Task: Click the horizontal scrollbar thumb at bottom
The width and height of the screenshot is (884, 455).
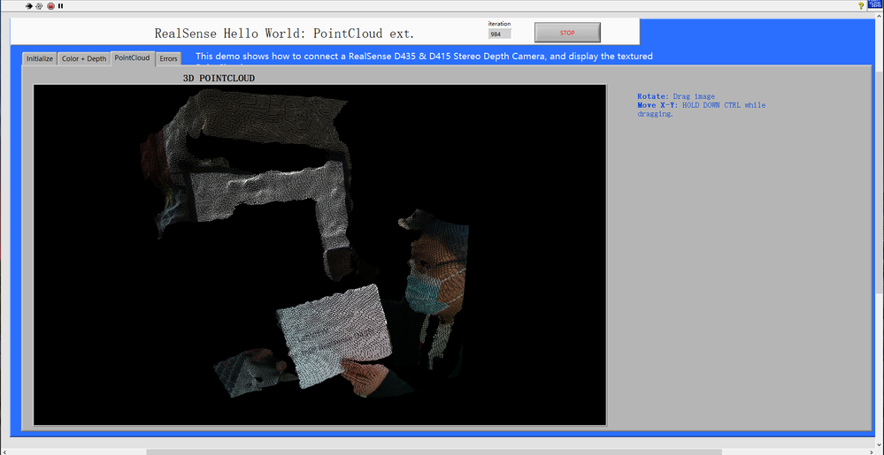Action: tap(434, 451)
